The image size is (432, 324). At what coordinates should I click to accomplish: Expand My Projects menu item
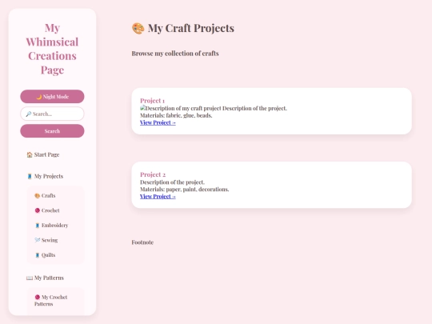tap(45, 176)
